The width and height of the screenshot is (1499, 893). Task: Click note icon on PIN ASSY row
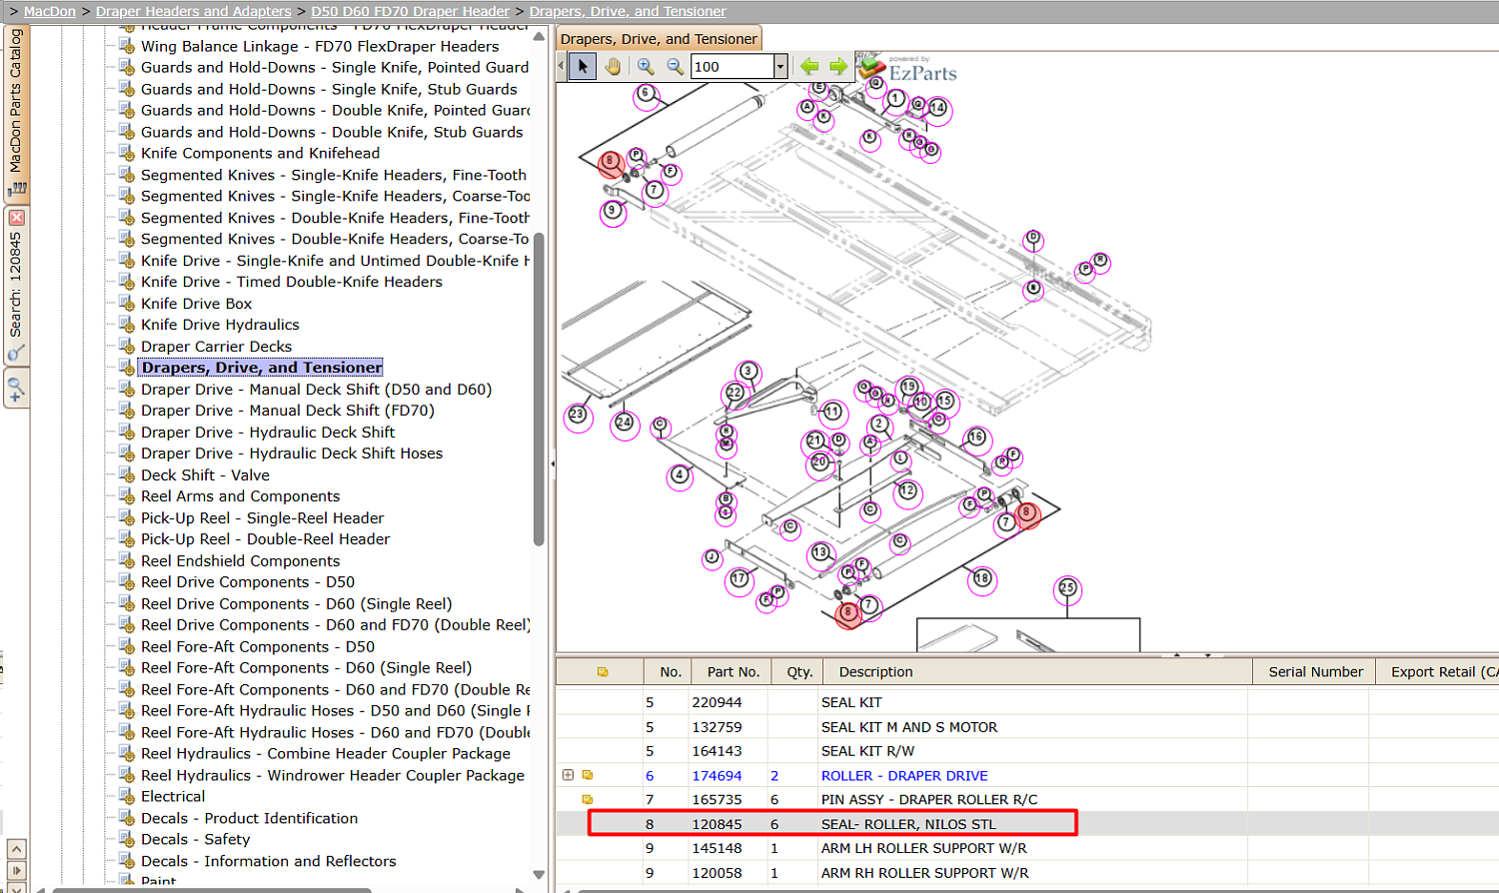588,799
